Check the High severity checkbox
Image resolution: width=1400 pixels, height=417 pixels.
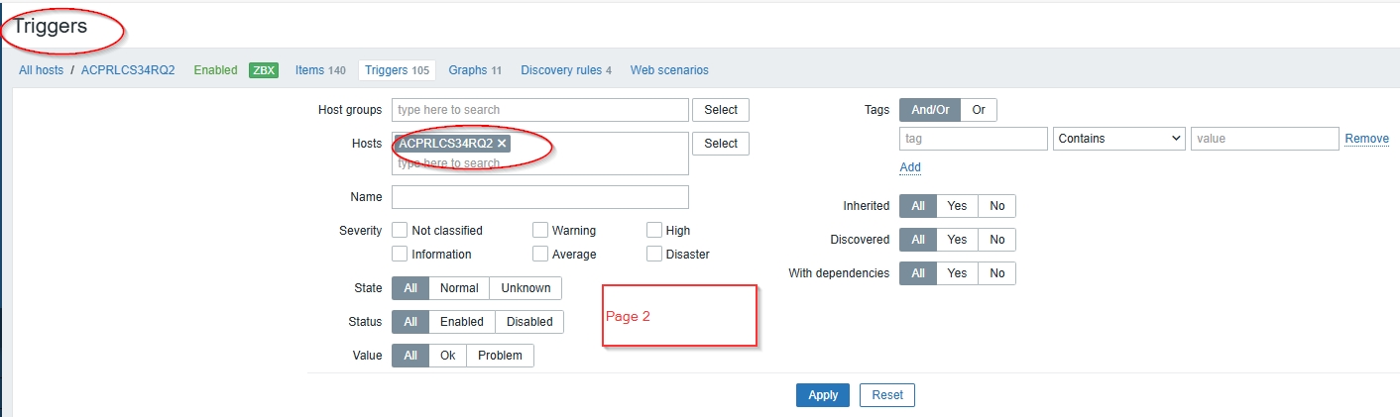click(x=654, y=230)
